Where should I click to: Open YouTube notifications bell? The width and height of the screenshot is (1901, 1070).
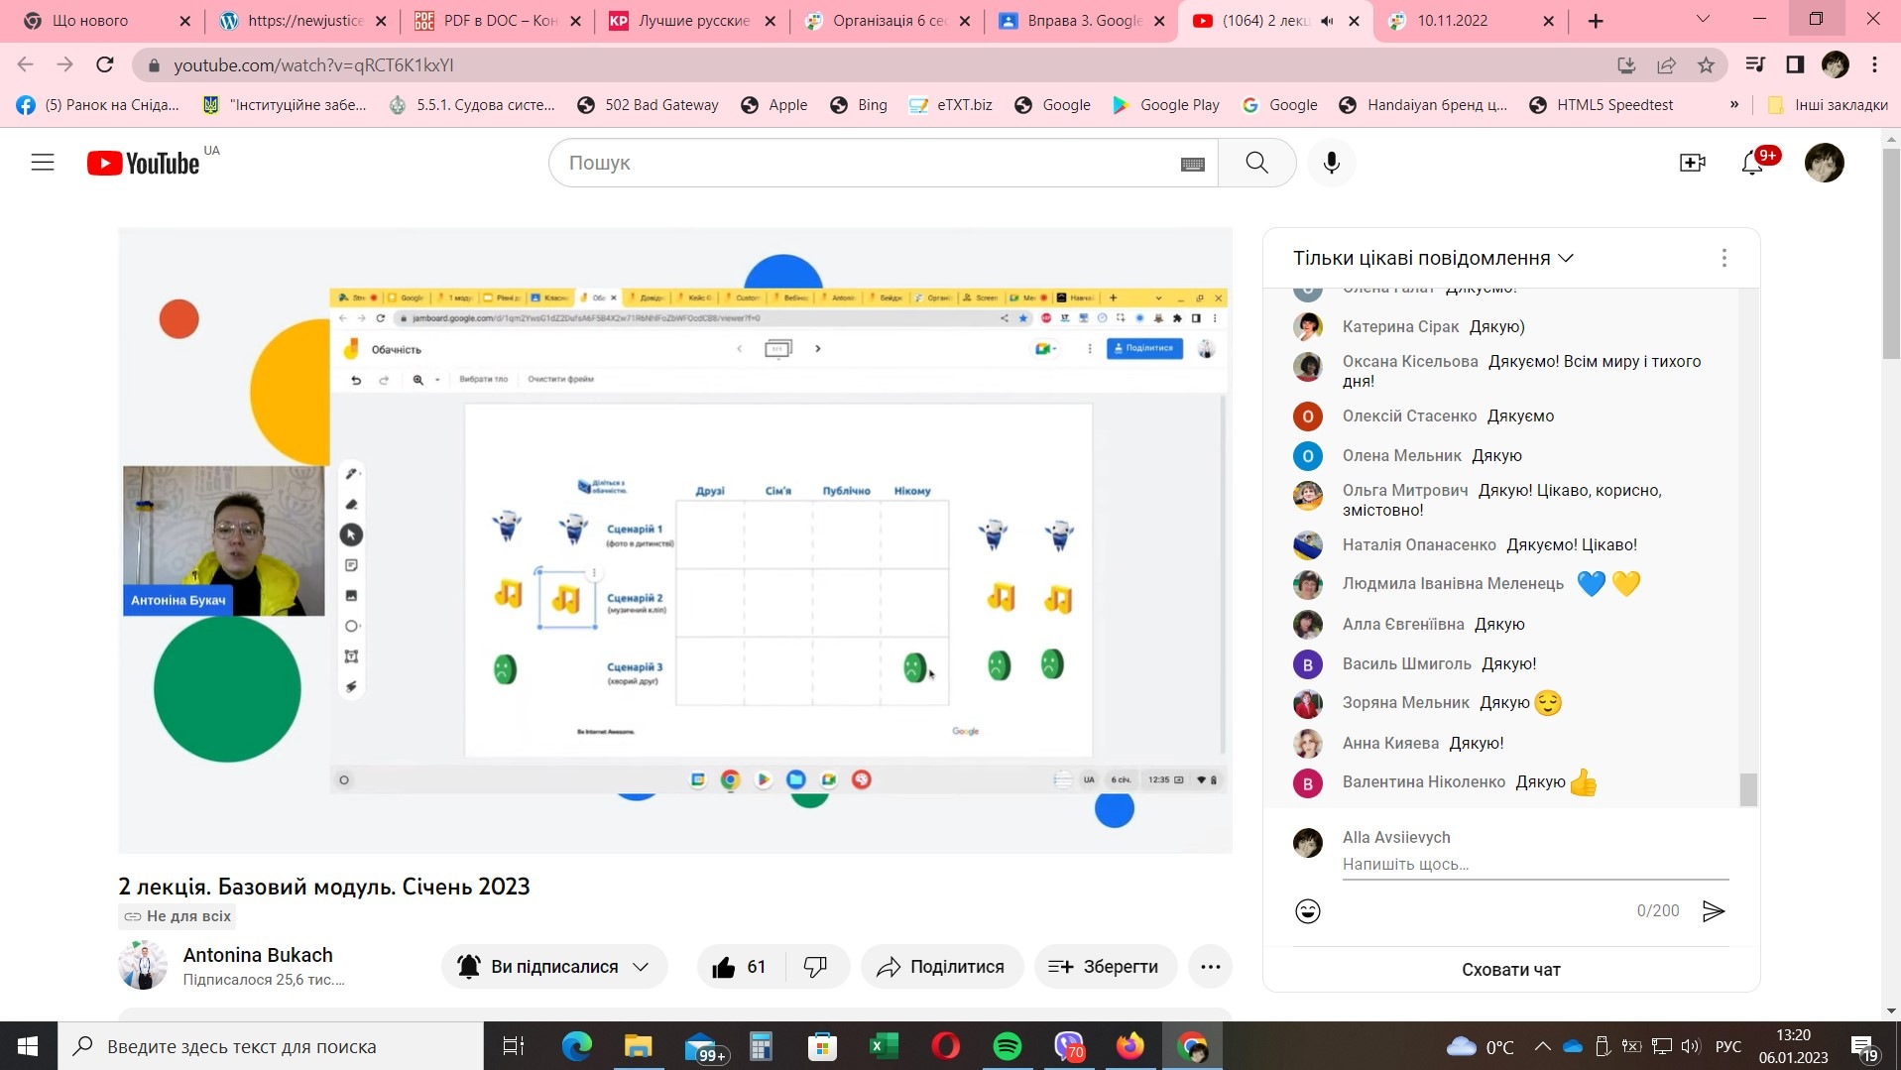click(1752, 163)
